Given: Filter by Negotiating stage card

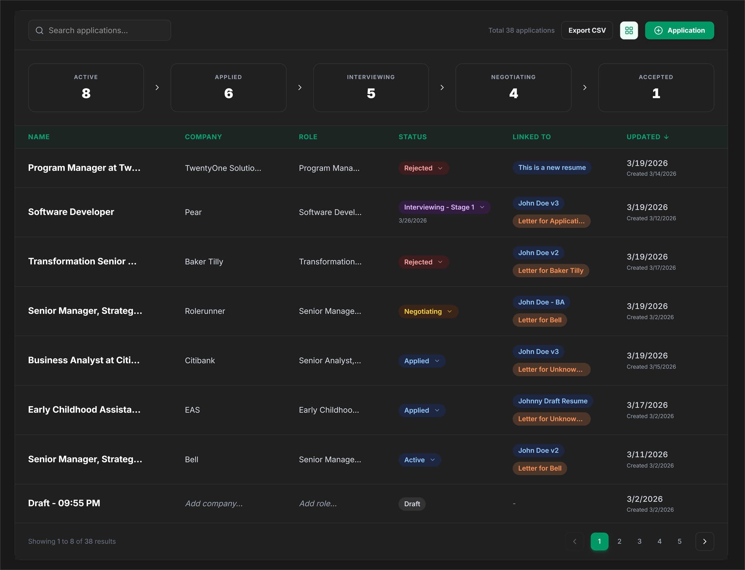Looking at the screenshot, I should point(513,88).
